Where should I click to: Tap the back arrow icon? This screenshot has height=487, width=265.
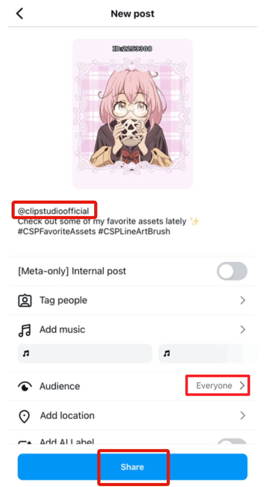pyautogui.click(x=20, y=13)
